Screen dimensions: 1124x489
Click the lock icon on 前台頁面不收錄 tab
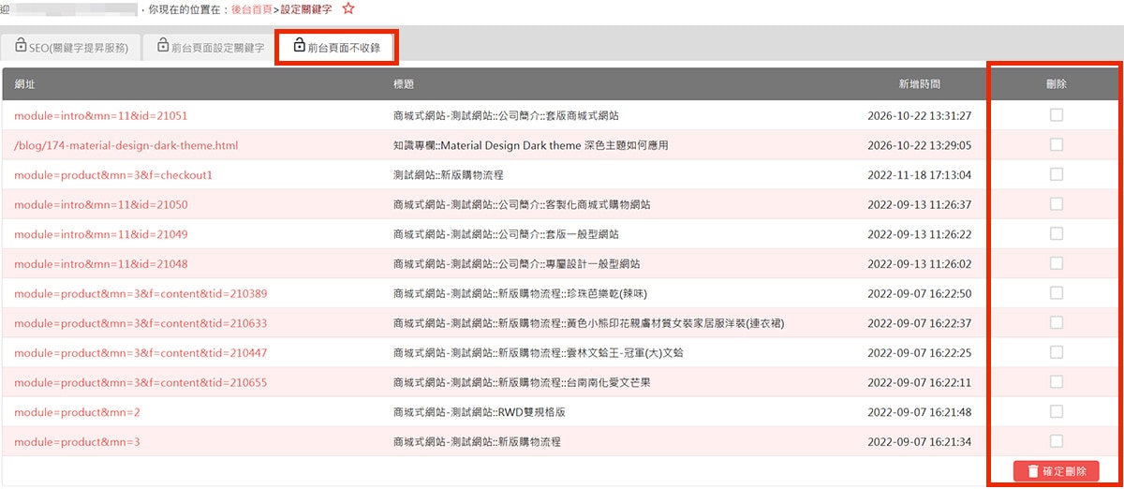coord(299,45)
